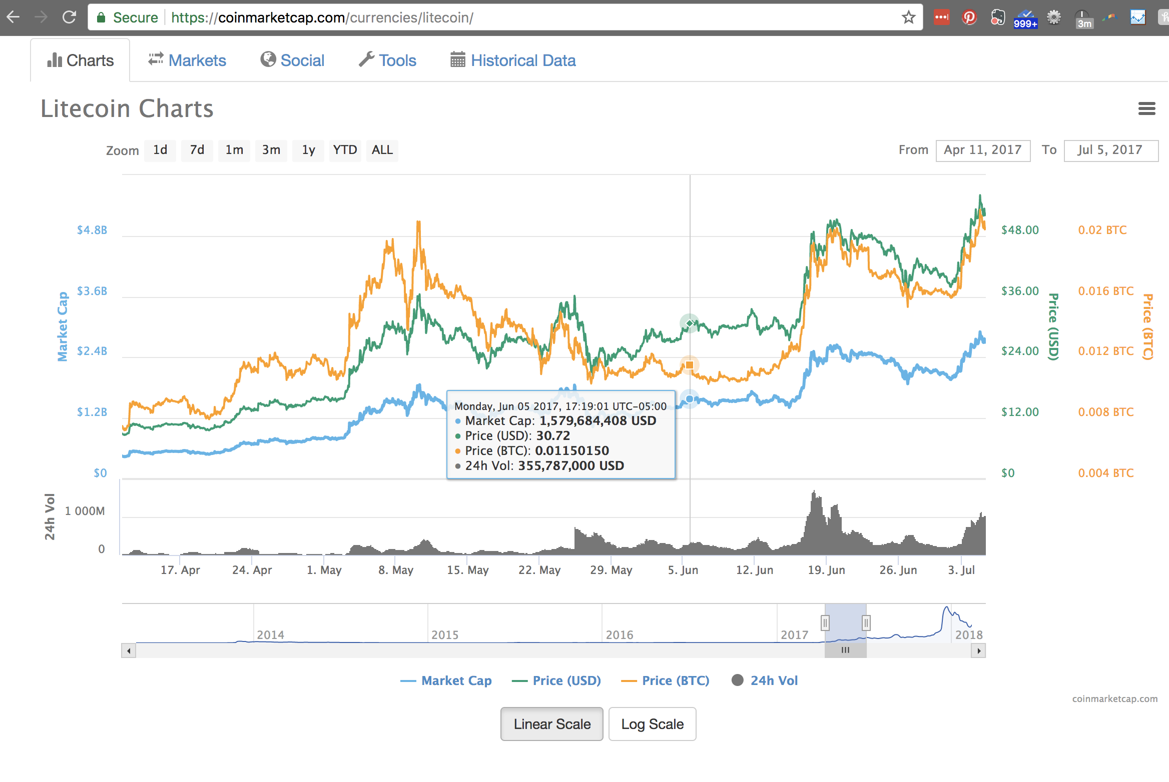
Task: Select the ALL zoom range
Action: 382,150
